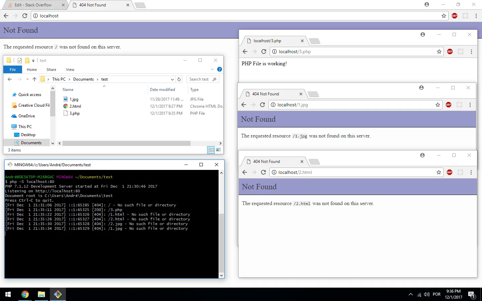
Task: Close the localhost/2.html 404 tab
Action: click(302, 162)
